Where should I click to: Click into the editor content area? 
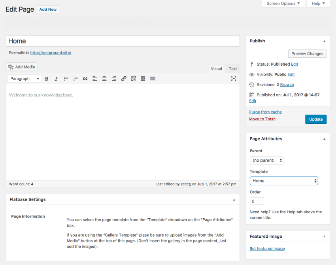click(x=123, y=132)
